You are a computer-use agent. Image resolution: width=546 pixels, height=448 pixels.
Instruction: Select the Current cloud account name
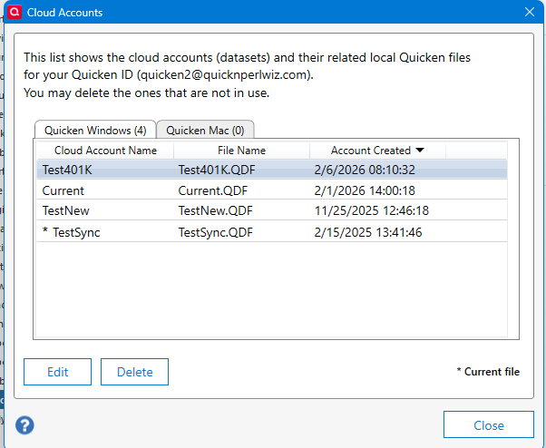tap(63, 190)
